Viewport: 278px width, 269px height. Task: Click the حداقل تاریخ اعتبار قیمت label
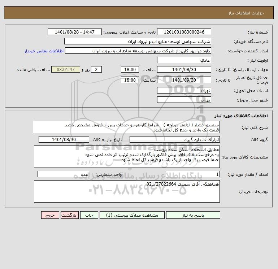252,80
